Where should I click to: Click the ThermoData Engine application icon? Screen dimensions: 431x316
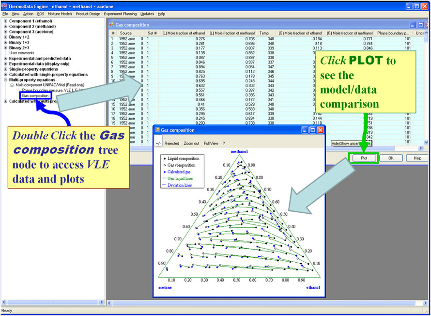[4, 6]
